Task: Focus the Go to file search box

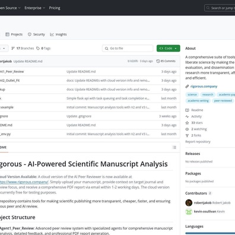Action: [128, 48]
